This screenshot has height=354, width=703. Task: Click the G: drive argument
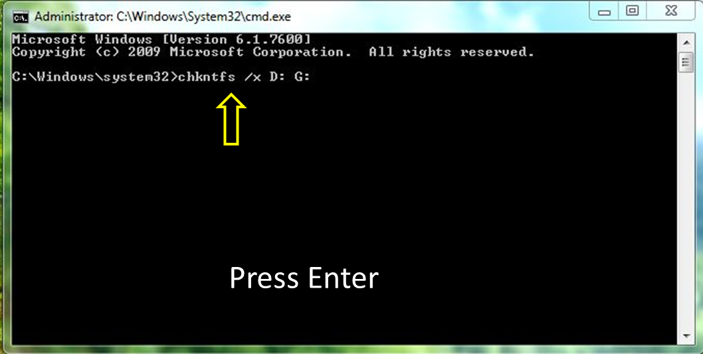click(302, 76)
